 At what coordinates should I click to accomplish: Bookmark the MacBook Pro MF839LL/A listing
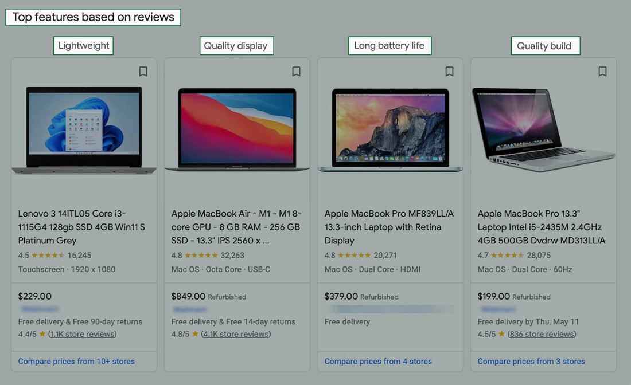pyautogui.click(x=449, y=72)
